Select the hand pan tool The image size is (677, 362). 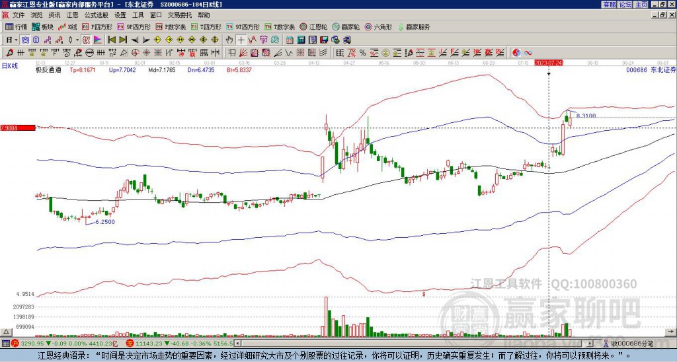click(229, 40)
